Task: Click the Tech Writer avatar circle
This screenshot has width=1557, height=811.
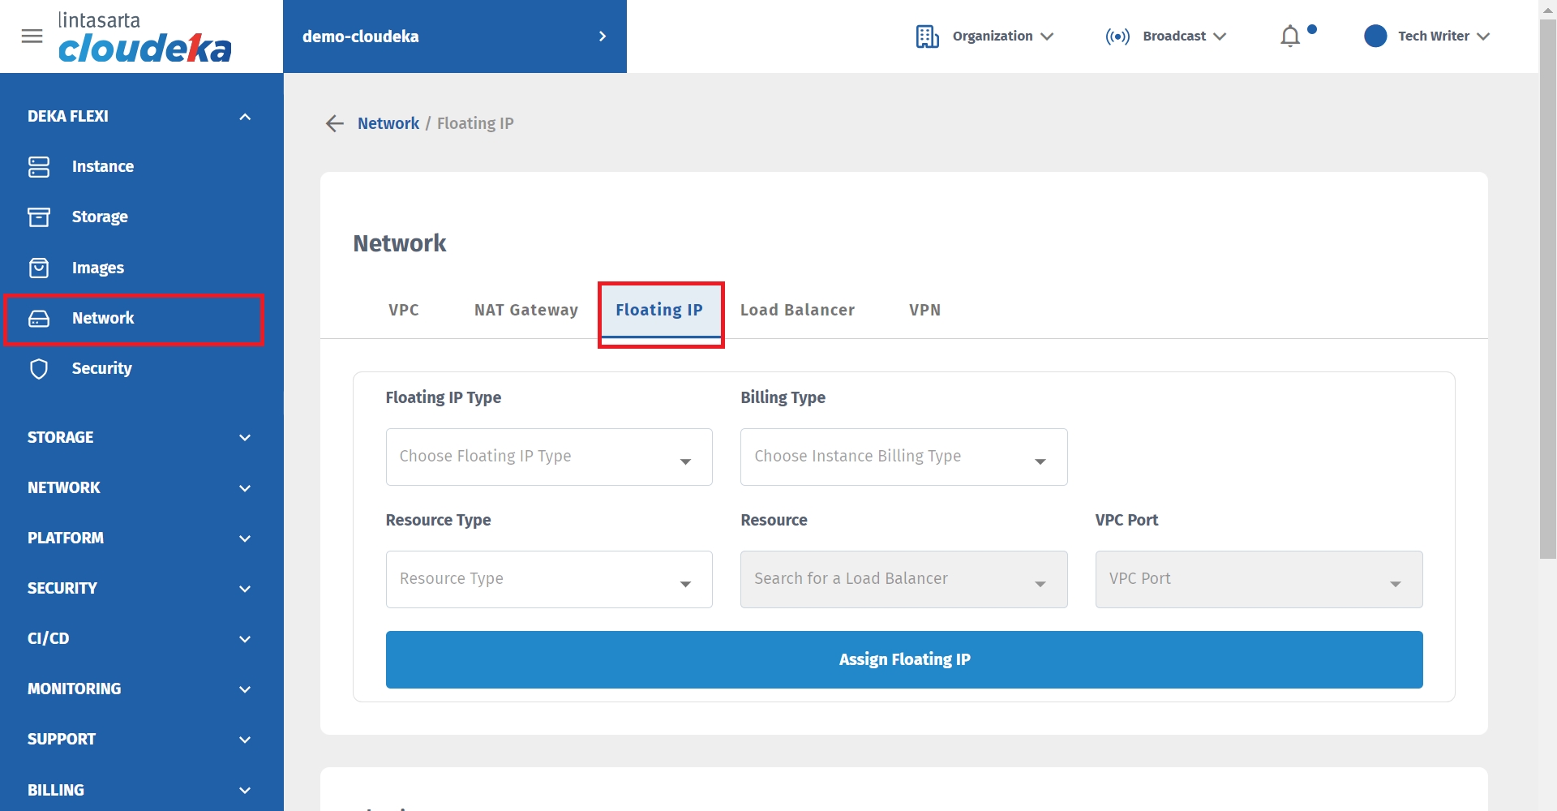Action: click(x=1375, y=36)
